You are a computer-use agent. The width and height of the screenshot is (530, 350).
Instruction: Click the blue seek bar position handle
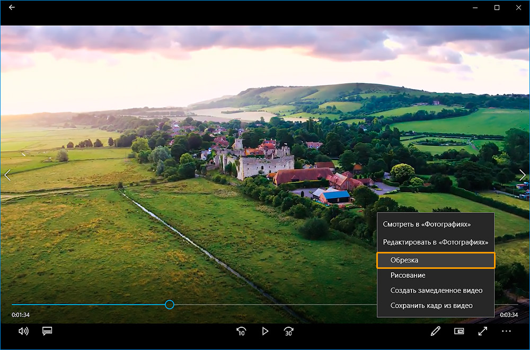tap(169, 304)
